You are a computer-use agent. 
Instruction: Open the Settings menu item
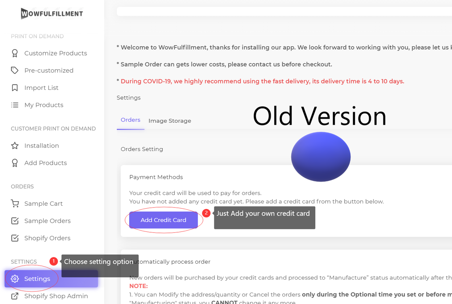[51, 279]
